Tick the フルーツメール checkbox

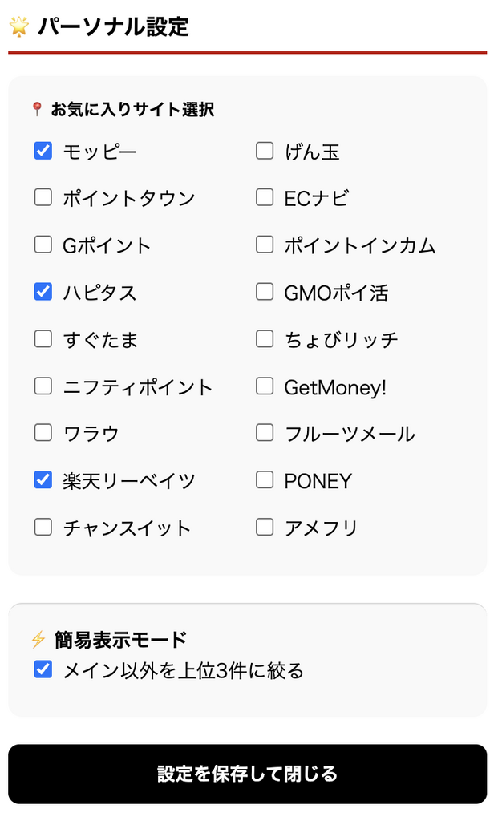tap(265, 433)
